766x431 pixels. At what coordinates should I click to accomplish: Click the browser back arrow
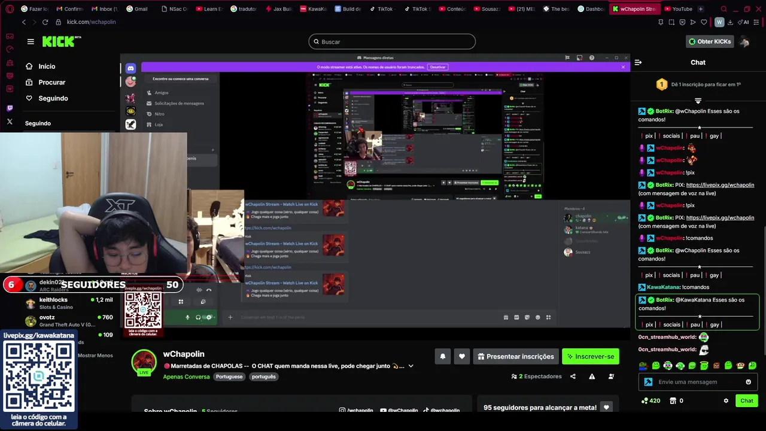pos(23,22)
